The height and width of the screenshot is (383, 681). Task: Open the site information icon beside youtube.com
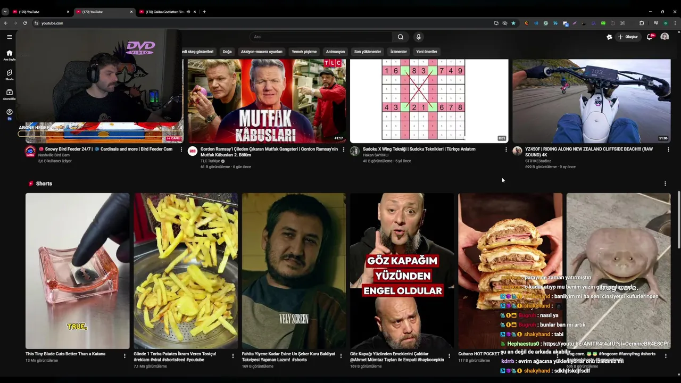tap(37, 23)
